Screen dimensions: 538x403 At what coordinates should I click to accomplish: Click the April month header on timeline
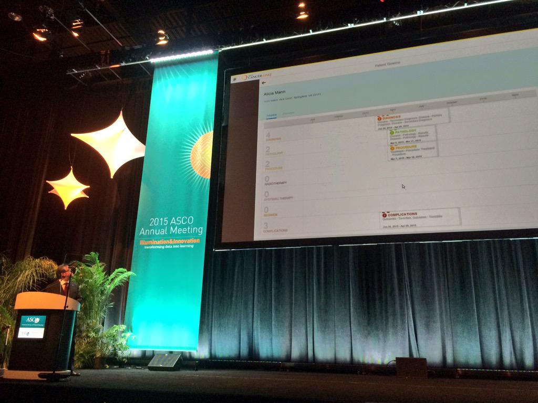point(392,110)
